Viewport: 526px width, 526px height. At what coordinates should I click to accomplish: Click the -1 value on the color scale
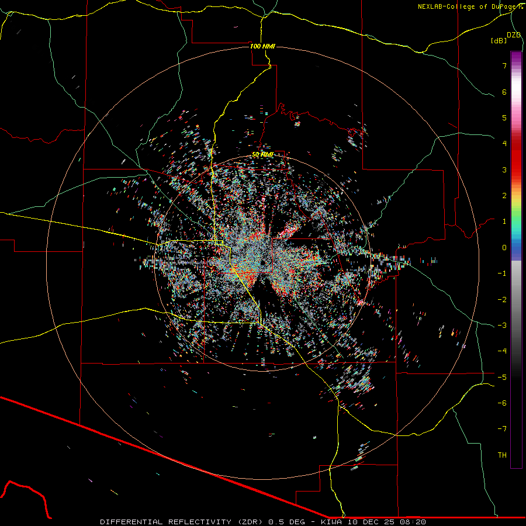pyautogui.click(x=502, y=274)
